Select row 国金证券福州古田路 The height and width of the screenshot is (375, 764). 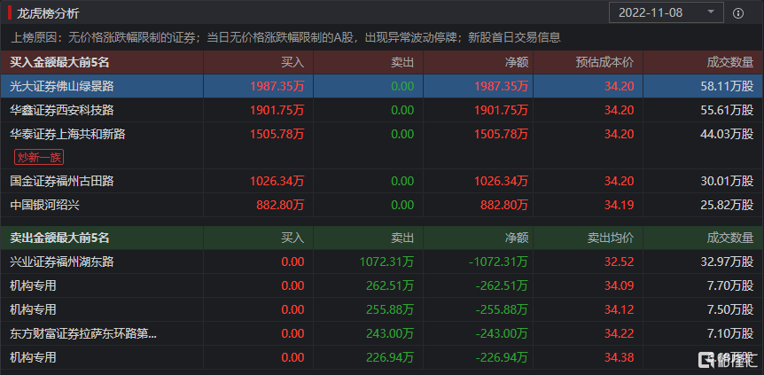[382, 182]
